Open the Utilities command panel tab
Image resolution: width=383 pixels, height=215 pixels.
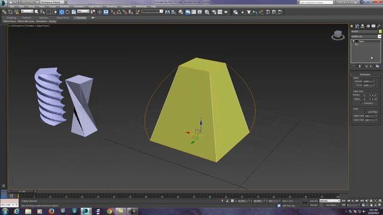pyautogui.click(x=379, y=26)
